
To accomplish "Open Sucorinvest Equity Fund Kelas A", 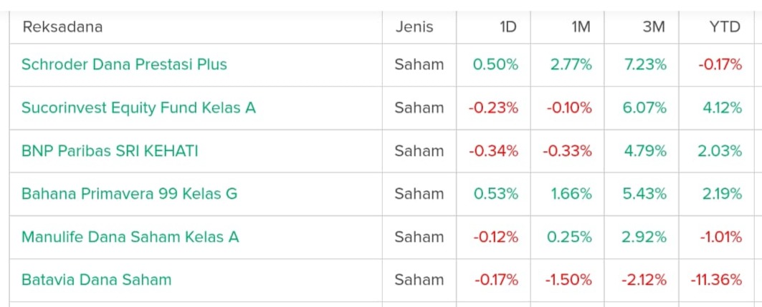I will [x=138, y=107].
